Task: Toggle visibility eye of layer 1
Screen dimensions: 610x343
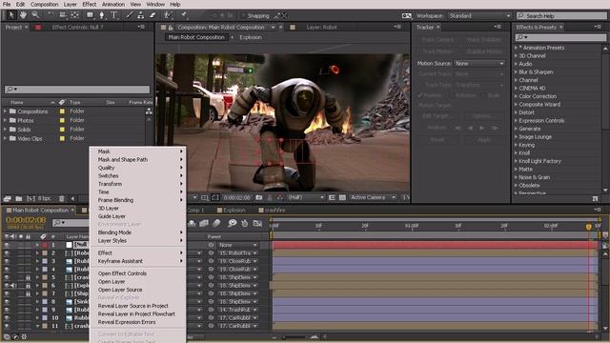Action: coord(7,245)
